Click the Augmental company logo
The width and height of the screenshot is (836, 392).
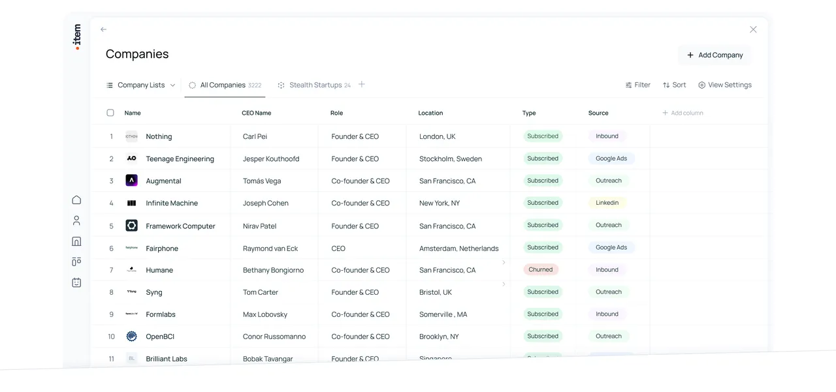[x=131, y=181]
